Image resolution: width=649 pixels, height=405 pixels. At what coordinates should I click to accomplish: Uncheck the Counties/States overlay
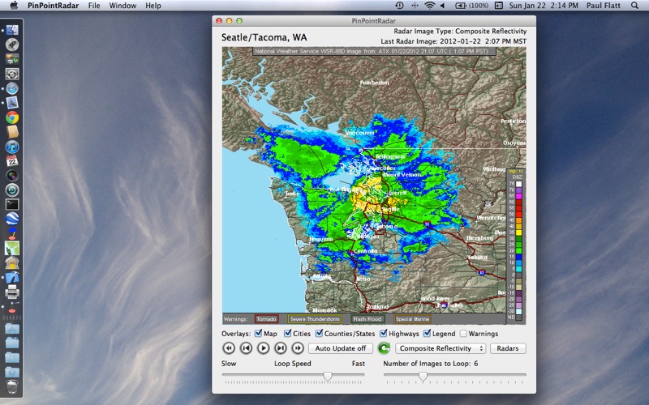pos(319,333)
